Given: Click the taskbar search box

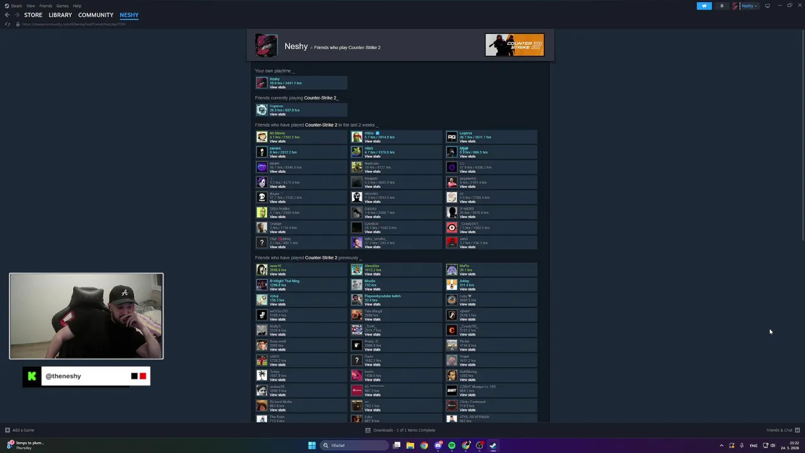Looking at the screenshot, I should click(354, 445).
